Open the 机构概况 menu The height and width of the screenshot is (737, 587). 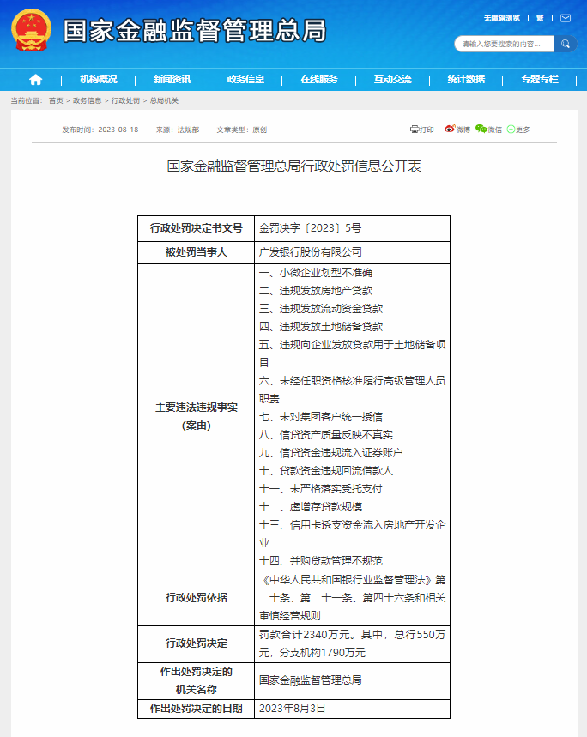point(98,79)
